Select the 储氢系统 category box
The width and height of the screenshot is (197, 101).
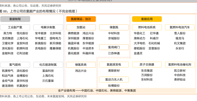coord(81,65)
